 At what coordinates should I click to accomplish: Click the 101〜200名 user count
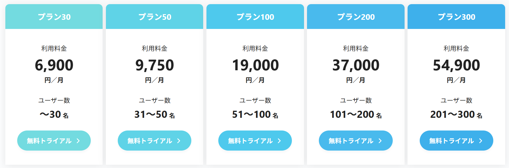click(356, 115)
